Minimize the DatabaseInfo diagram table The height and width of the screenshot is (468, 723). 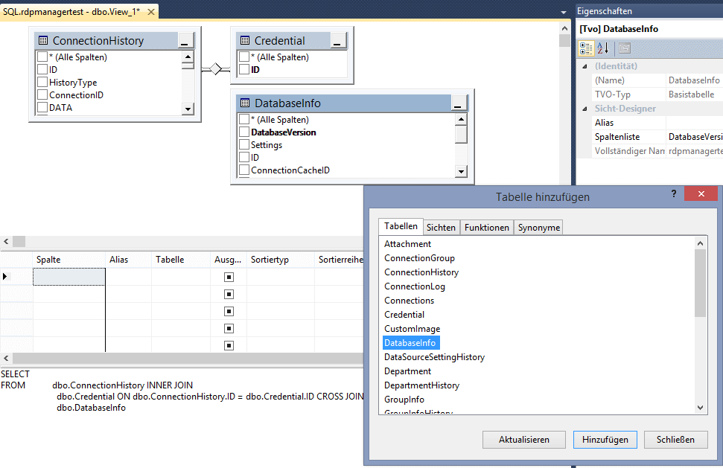459,103
